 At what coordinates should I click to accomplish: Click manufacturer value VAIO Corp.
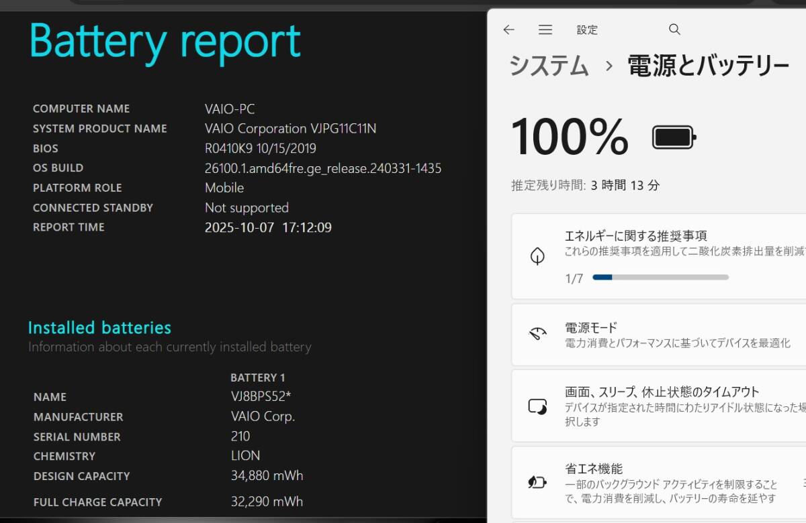(x=263, y=416)
